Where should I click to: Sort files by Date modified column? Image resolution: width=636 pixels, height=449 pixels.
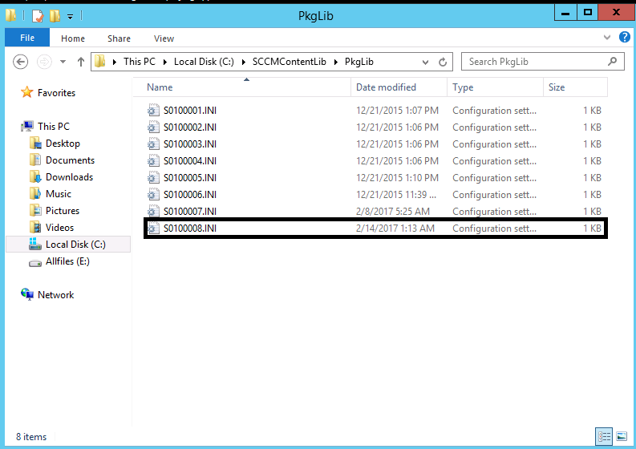pos(386,87)
